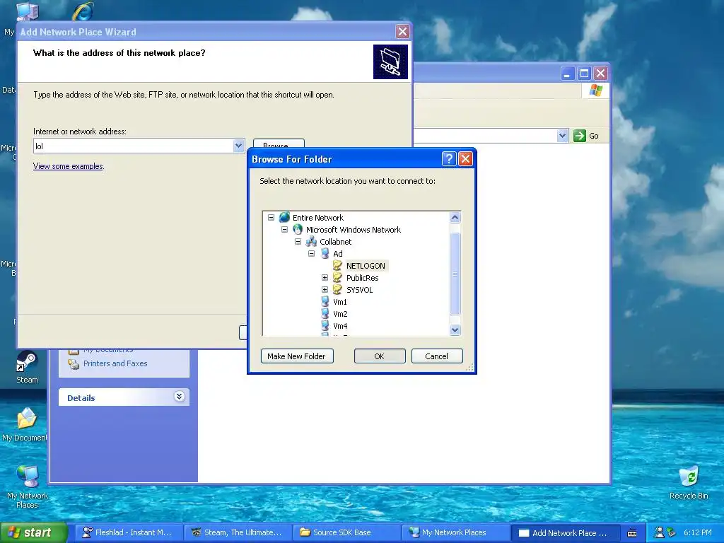The image size is (724, 543).
Task: Open My Network Places desktop icon
Action: (28, 487)
